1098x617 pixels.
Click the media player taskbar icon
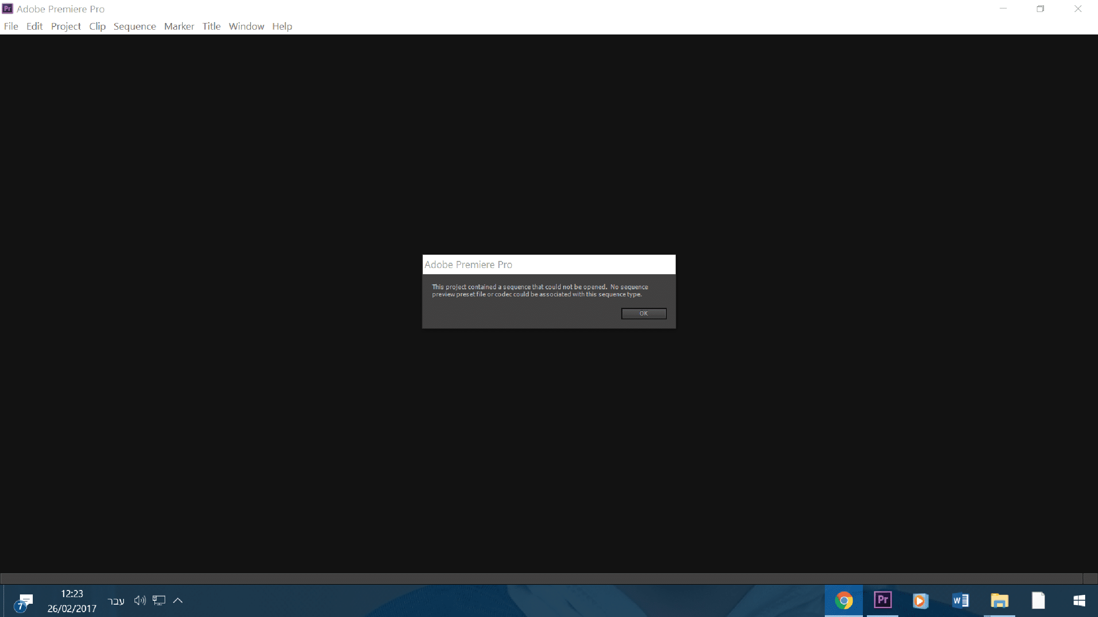[x=920, y=601]
